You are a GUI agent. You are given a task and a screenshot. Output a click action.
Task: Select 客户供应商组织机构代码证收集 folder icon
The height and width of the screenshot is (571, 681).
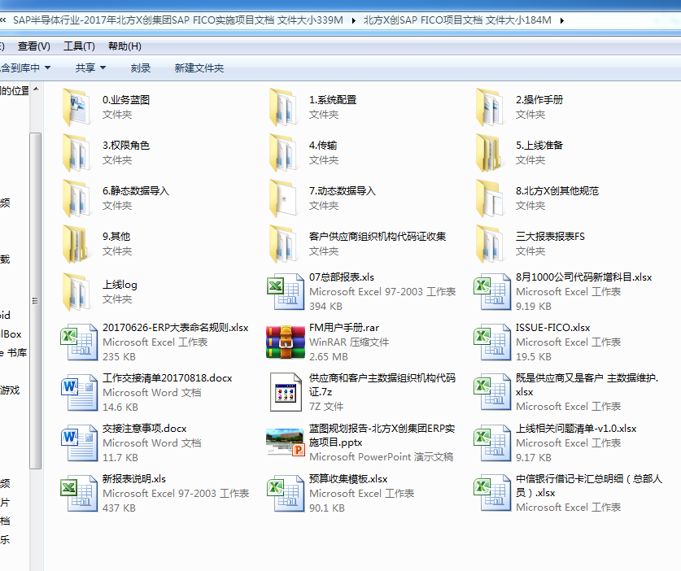pos(283,243)
